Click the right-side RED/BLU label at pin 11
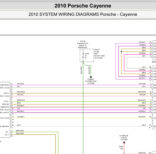Screen dimensions: 156x154 [142, 111]
